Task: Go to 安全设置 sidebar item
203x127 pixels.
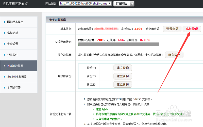Action: pos(19,44)
